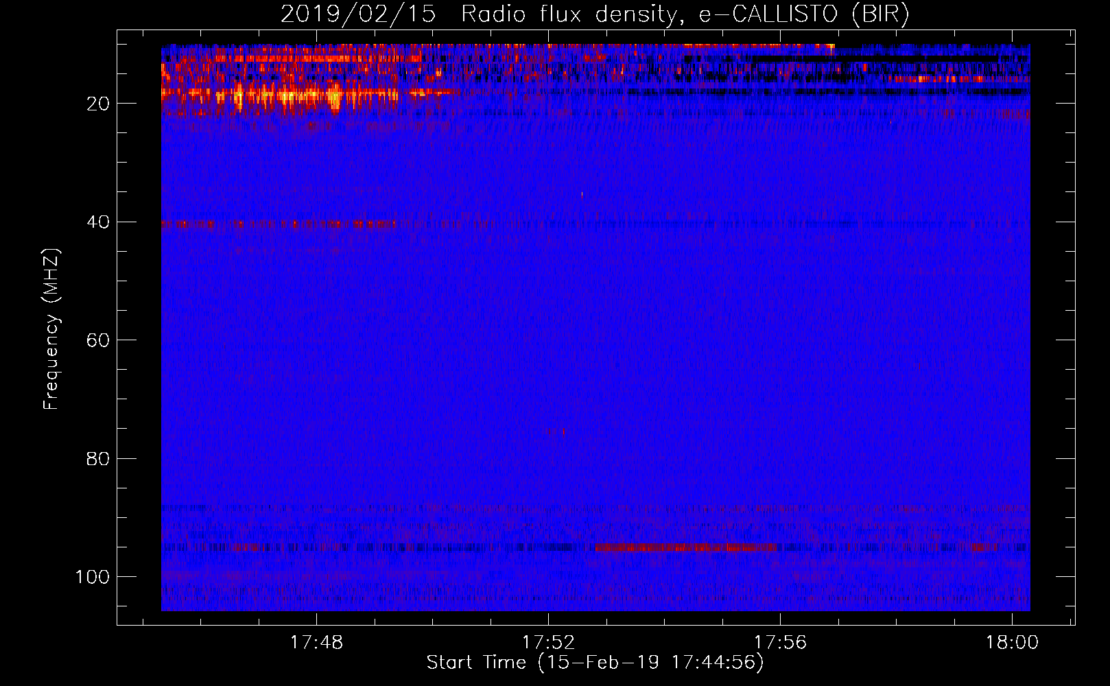This screenshot has width=1110, height=686.
Task: Click the 80 MHz frequency tick label
Action: pyautogui.click(x=98, y=458)
